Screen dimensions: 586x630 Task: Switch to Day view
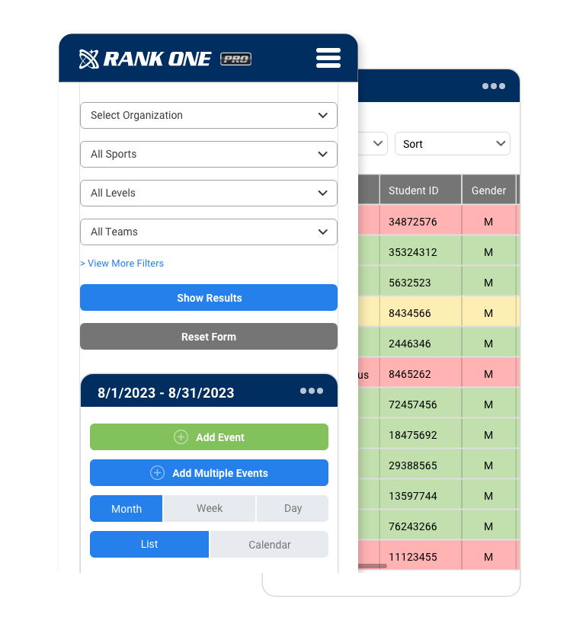pyautogui.click(x=293, y=509)
